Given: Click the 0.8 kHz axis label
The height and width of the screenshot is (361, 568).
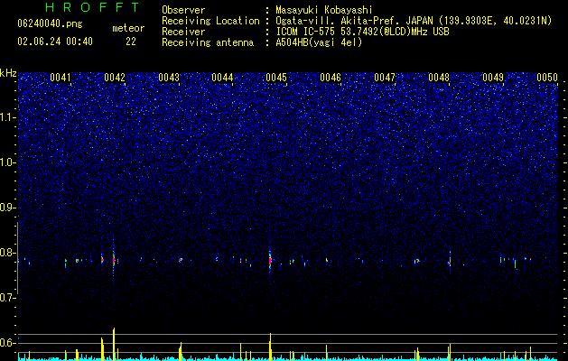Looking at the screenshot, I should point(7,253).
